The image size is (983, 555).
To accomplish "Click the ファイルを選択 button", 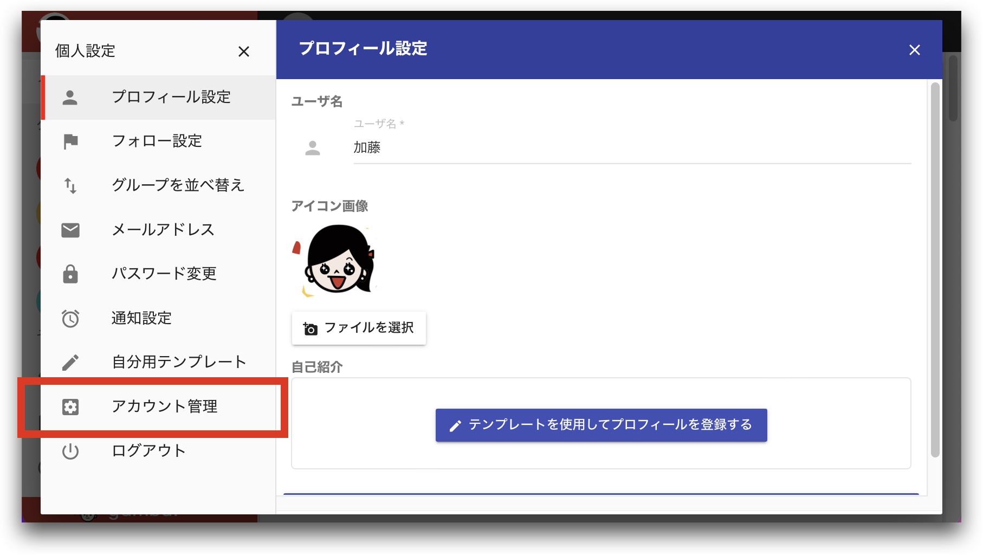I will click(359, 328).
